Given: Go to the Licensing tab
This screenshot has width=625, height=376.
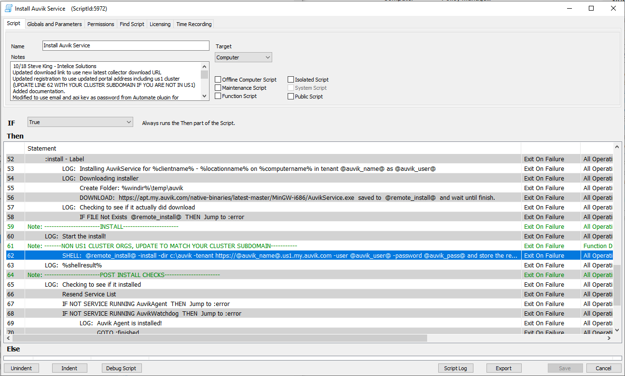Looking at the screenshot, I should pos(160,24).
